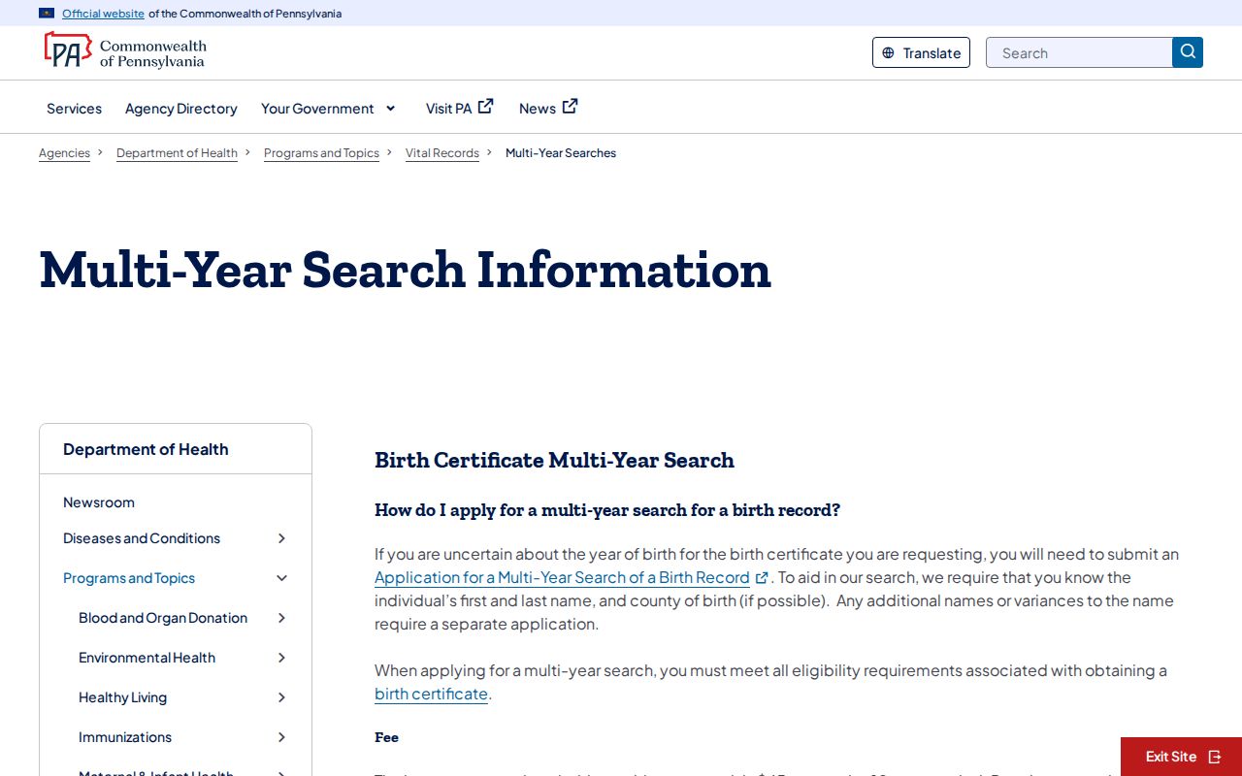The height and width of the screenshot is (776, 1242).
Task: Click the Official website link
Action: click(x=103, y=14)
